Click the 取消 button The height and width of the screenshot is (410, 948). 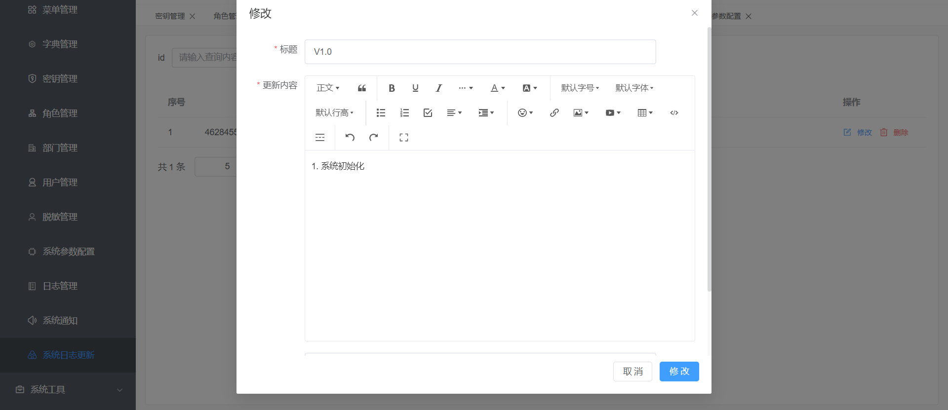coord(632,372)
